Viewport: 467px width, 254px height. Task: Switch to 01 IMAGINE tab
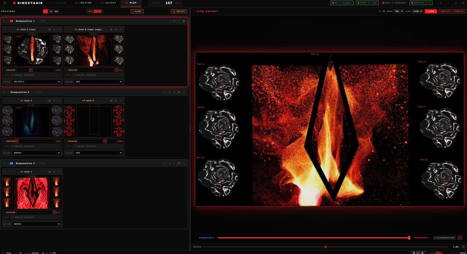(x=83, y=3)
